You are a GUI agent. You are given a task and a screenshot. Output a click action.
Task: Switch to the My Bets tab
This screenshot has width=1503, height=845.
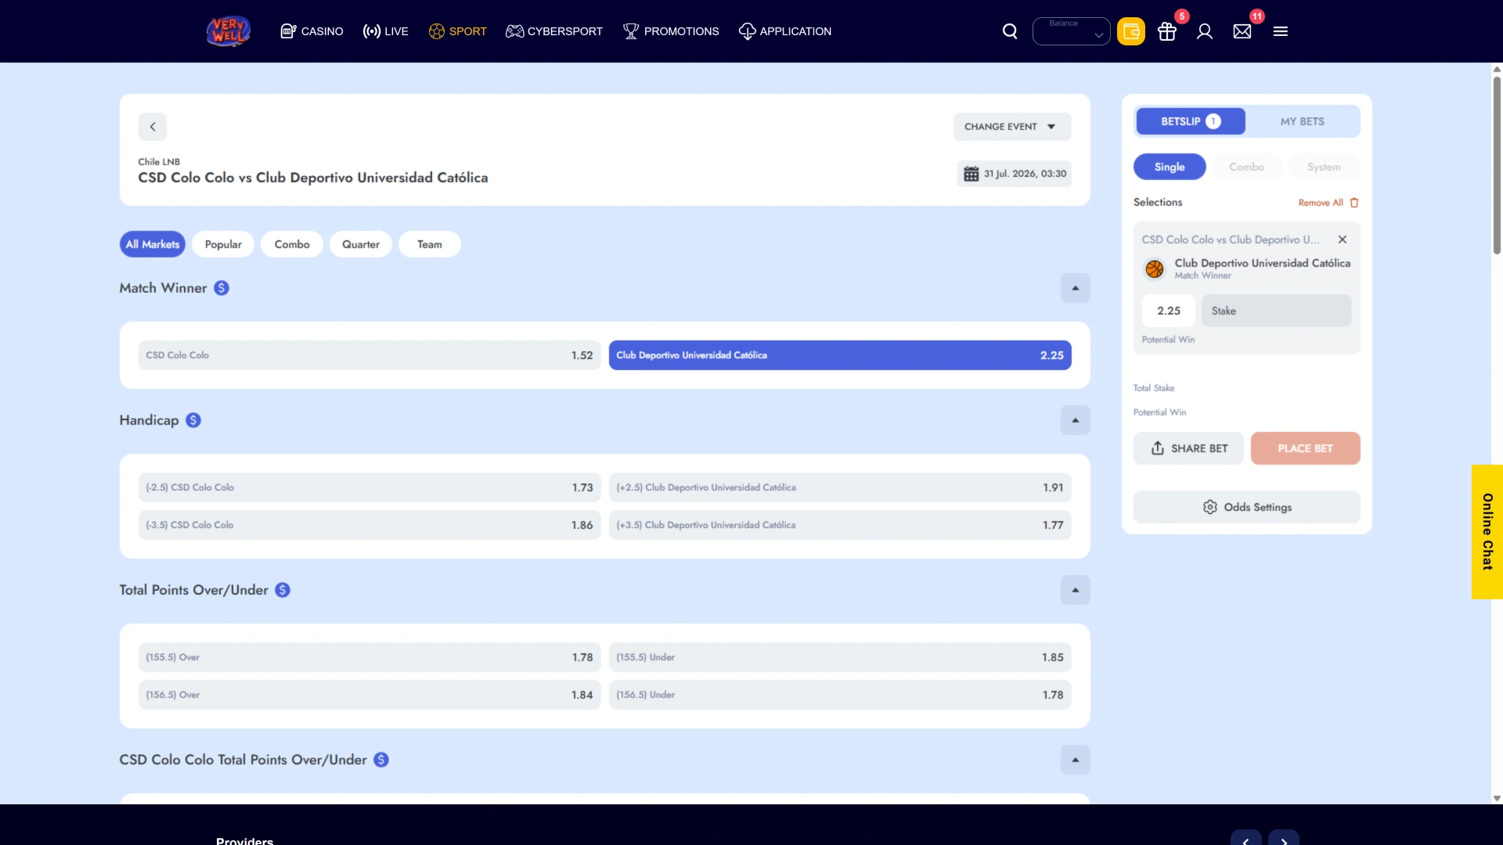1303,121
